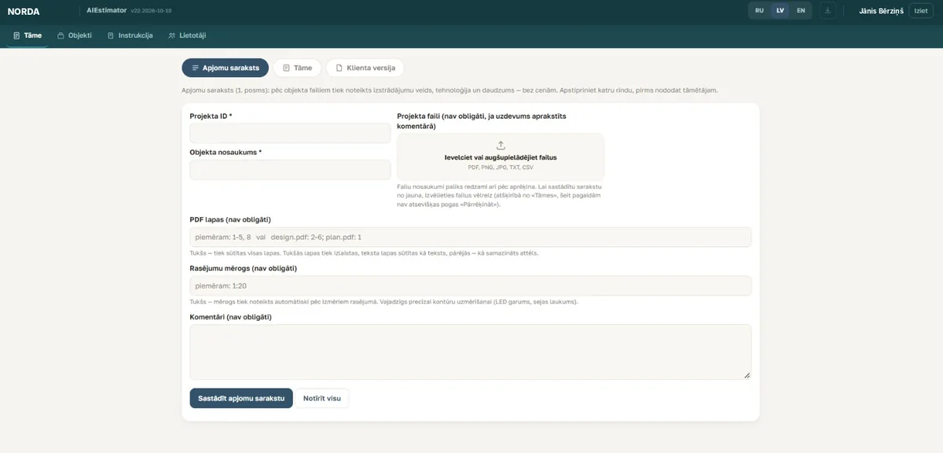Open the Tāme navigation tab in the top bar

pos(28,35)
